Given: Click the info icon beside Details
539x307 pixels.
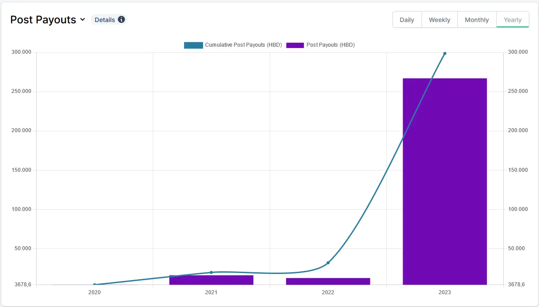Looking at the screenshot, I should (121, 20).
